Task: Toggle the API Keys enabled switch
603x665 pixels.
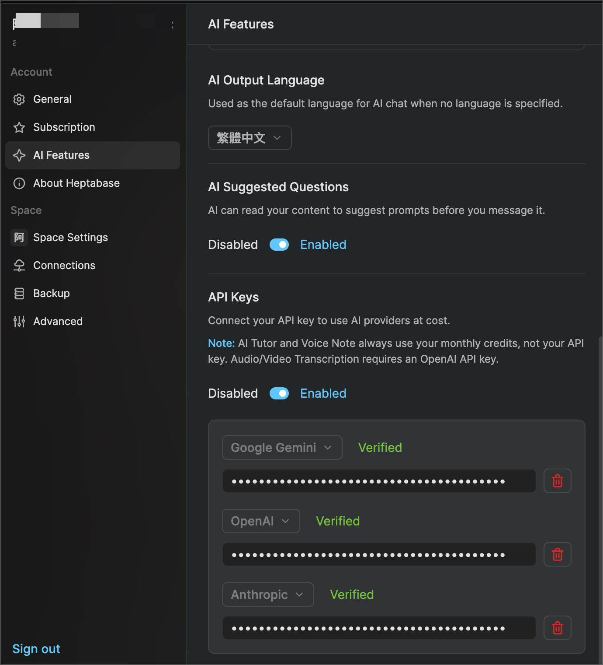Action: [x=279, y=393]
